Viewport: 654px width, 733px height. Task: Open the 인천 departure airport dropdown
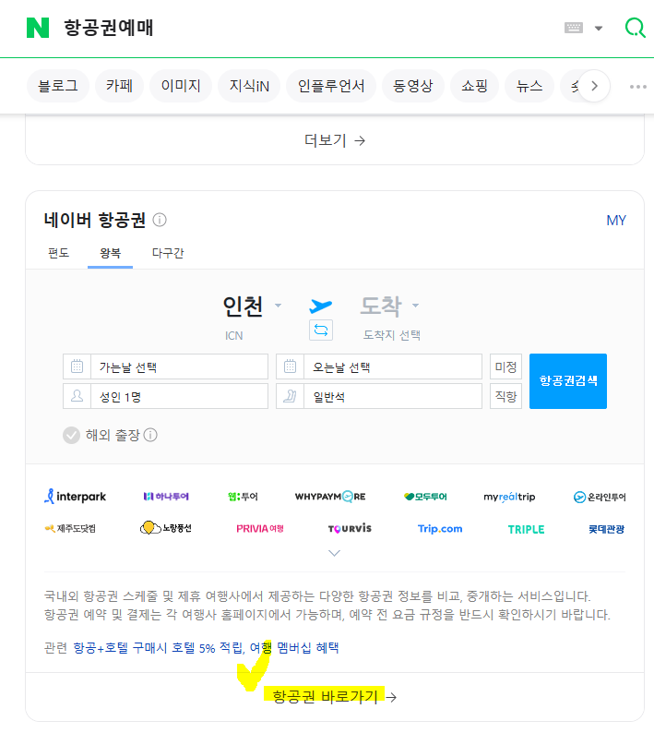[x=251, y=306]
